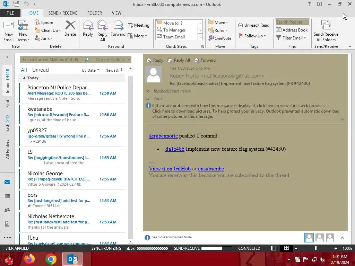This screenshot has height=266, width=355.
Task: Switch to the SEND / RECEIVE tab
Action: point(63,13)
